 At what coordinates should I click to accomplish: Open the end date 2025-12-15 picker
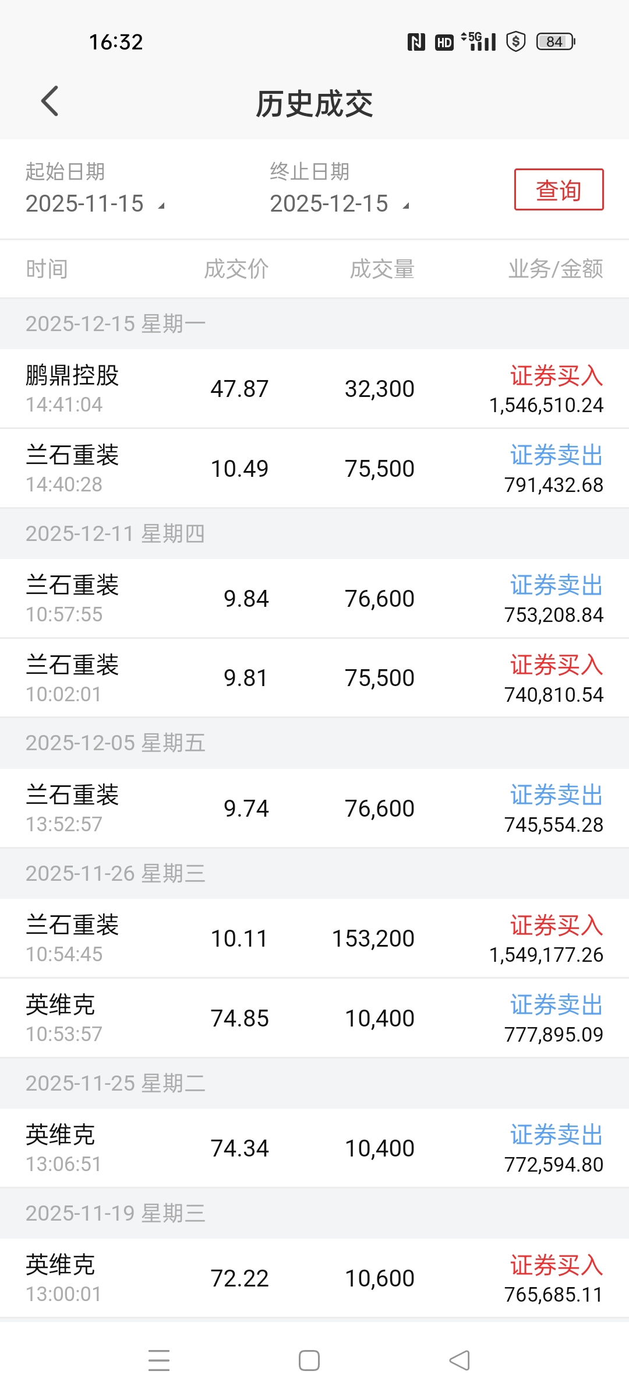pos(340,203)
